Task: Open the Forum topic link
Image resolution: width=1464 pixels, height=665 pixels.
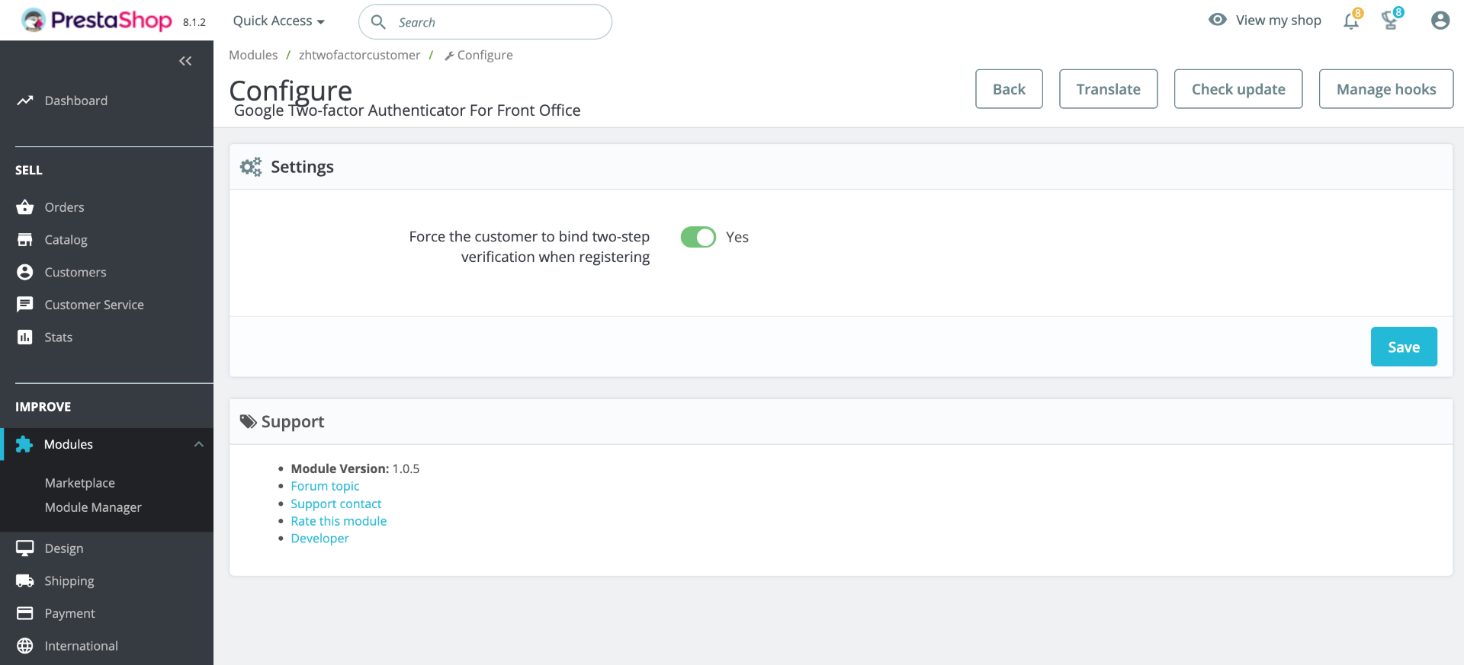Action: click(325, 486)
